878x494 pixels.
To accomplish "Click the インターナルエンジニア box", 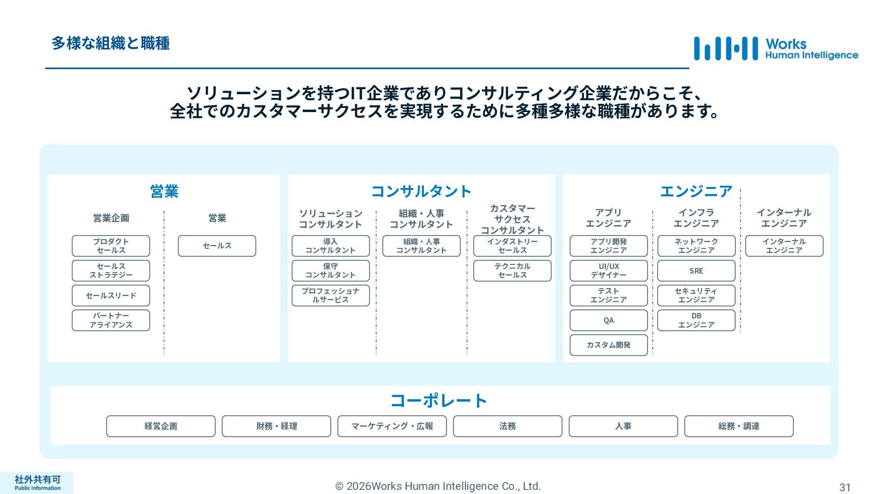I will pos(784,246).
